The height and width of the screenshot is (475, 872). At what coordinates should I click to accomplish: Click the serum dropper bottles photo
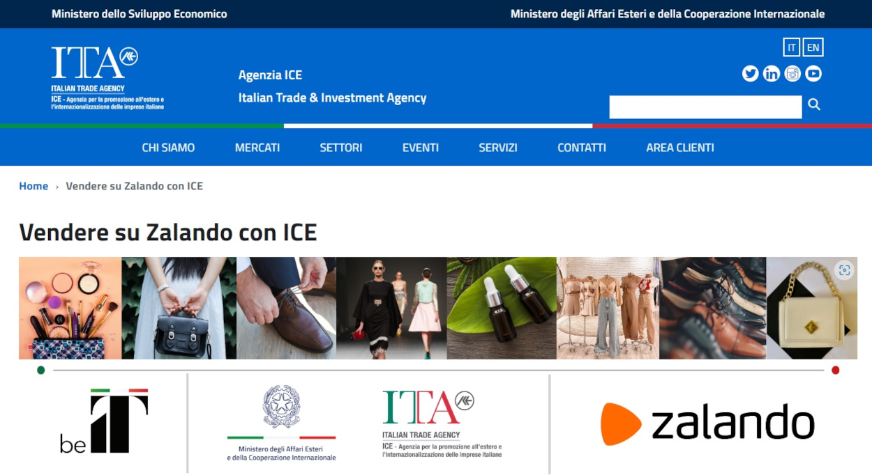[x=502, y=309]
